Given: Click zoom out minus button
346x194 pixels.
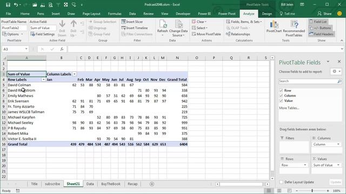Looking at the screenshot, I should [297, 191].
